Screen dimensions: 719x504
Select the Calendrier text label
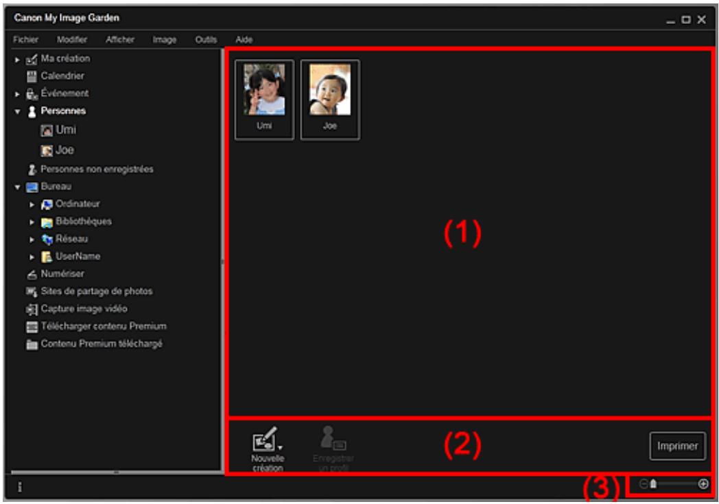62,76
